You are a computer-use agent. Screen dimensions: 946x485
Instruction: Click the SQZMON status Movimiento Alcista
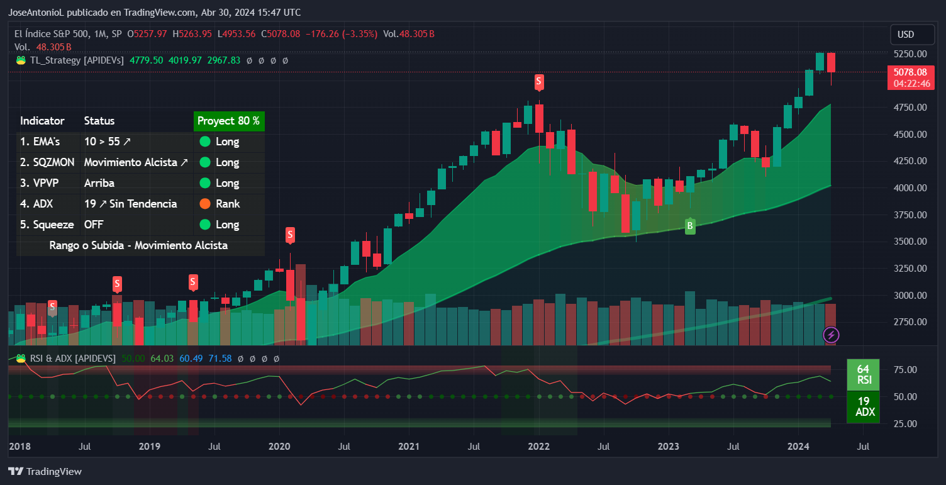[136, 162]
